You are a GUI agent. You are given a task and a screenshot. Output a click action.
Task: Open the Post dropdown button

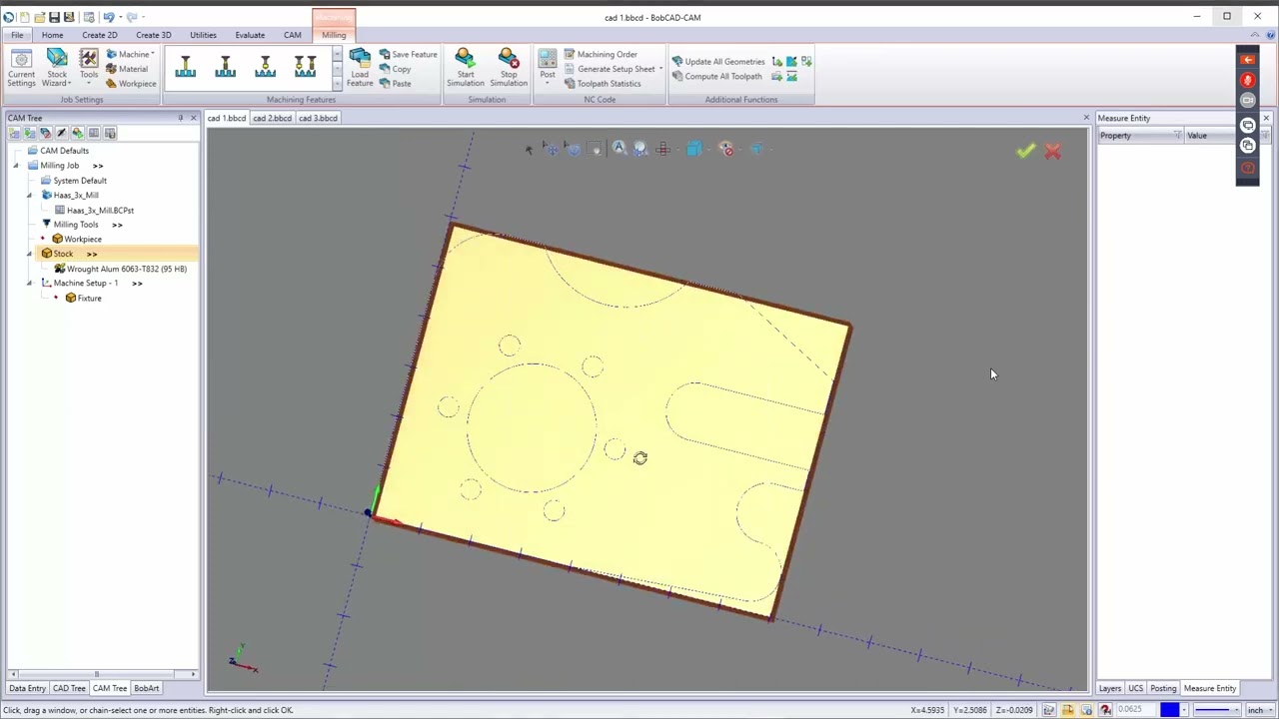[x=548, y=68]
